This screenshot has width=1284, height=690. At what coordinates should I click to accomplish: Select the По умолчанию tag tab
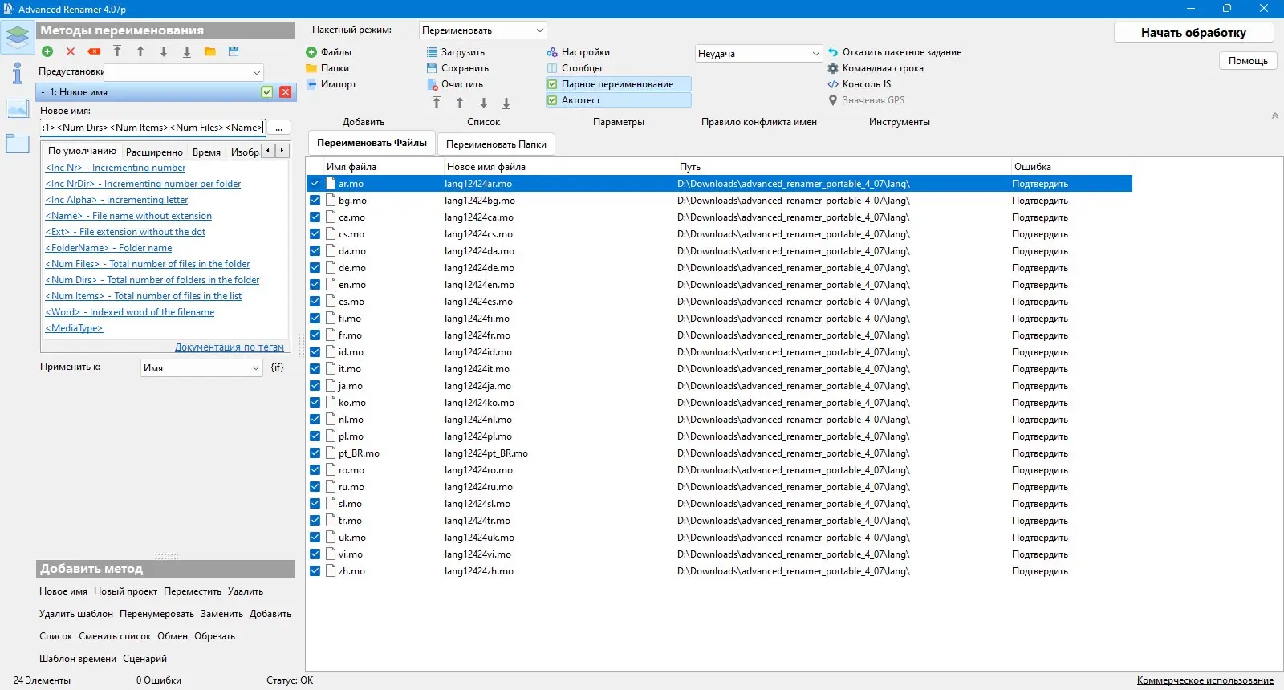click(x=82, y=151)
